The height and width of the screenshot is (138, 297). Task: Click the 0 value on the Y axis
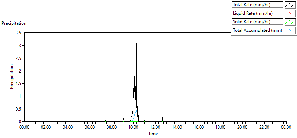pyautogui.click(x=20, y=122)
